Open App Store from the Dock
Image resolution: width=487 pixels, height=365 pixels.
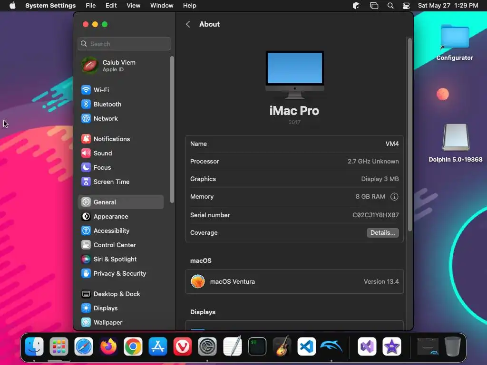pos(158,346)
